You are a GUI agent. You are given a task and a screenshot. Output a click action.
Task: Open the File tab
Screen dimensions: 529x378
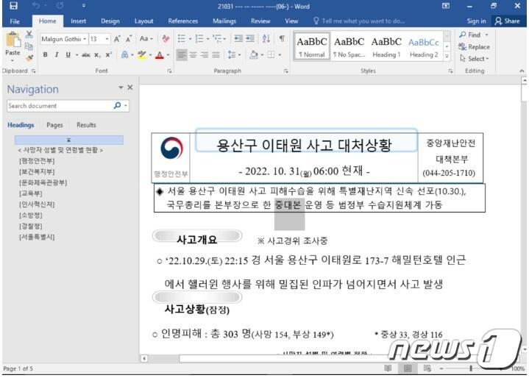(x=15, y=21)
